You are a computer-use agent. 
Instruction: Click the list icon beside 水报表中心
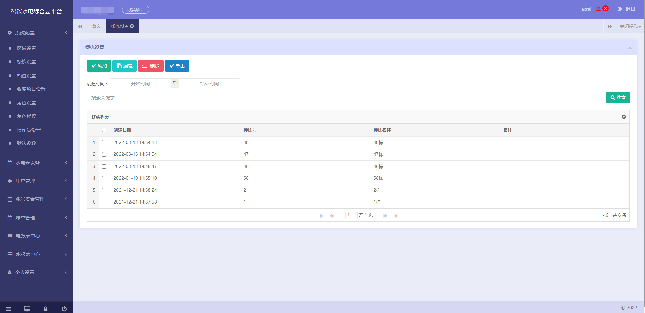pos(10,254)
